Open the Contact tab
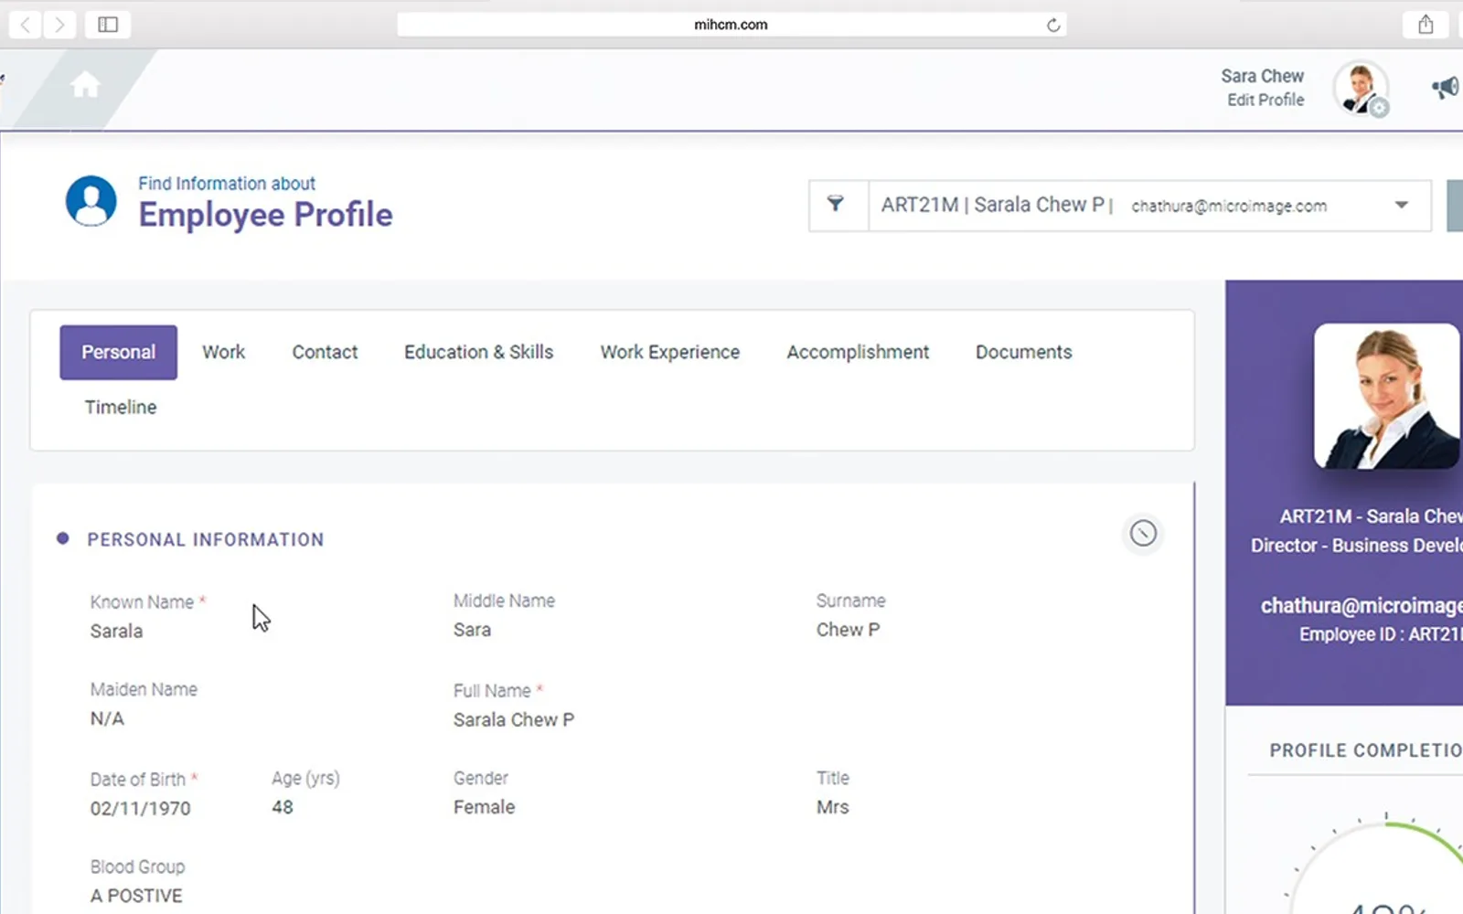This screenshot has height=914, width=1463. (325, 352)
